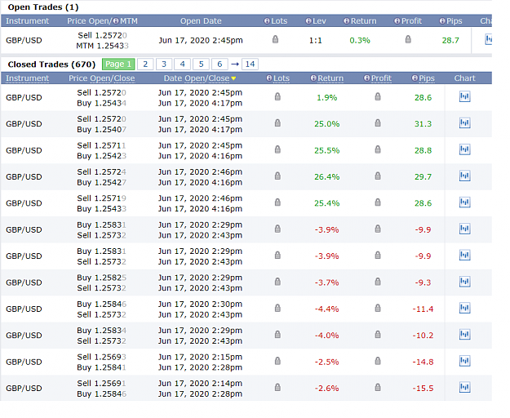The image size is (510, 418).
Task: Sort closed trades by Open date
Action: click(194, 78)
